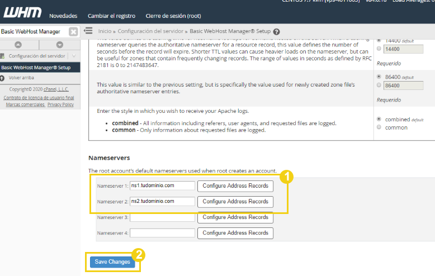The width and height of the screenshot is (435, 276).
Task: Configure Address Records for Nameserver 3
Action: tap(235, 217)
